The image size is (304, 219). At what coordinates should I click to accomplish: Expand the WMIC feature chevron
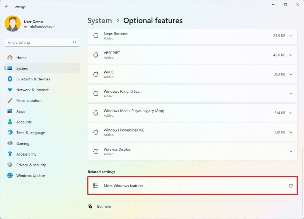coord(291,74)
